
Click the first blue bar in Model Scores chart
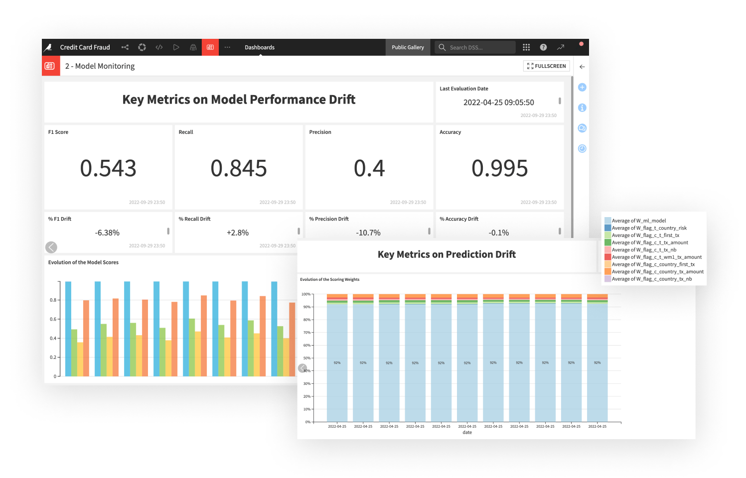pyautogui.click(x=68, y=329)
